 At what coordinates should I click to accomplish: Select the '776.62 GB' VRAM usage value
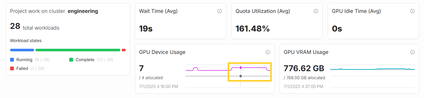[x=304, y=68]
